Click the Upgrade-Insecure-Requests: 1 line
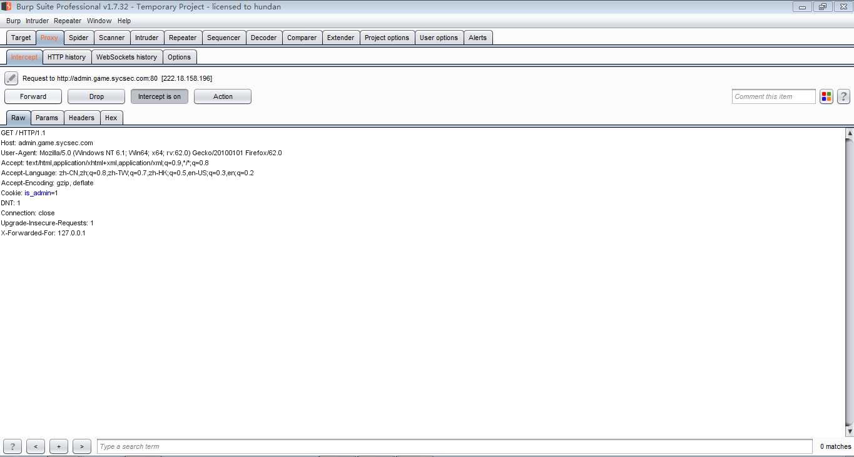This screenshot has width=854, height=457. 48,223
